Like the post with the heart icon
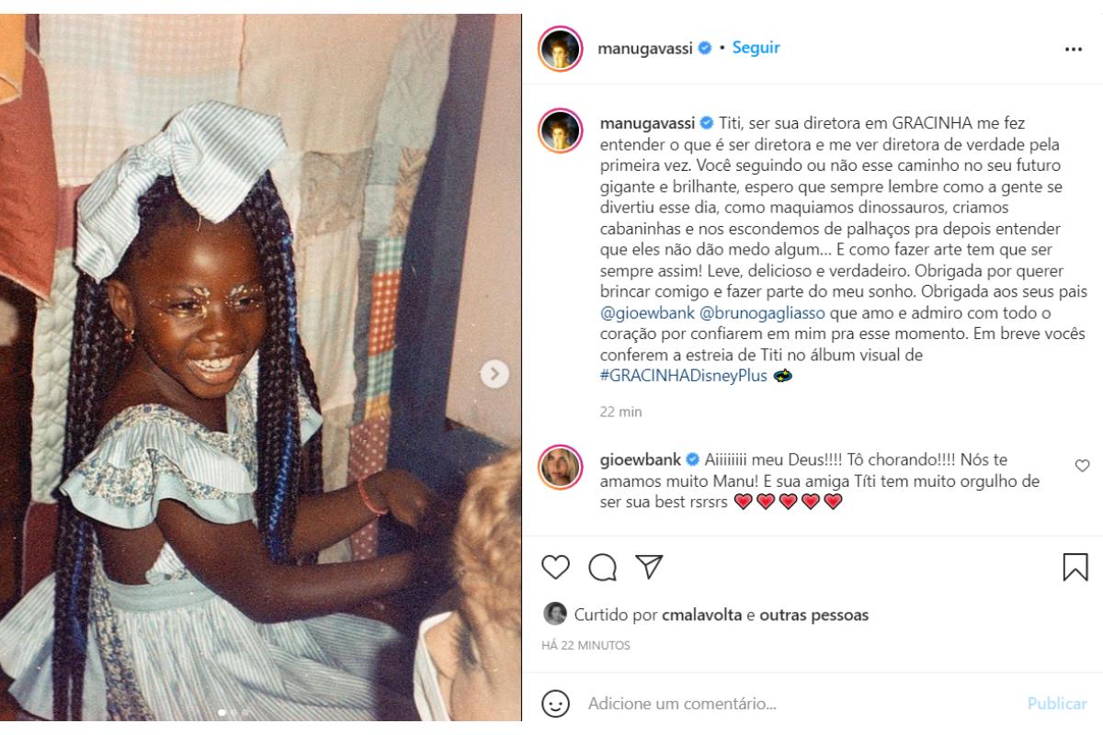Viewport: 1103px width, 735px height. (x=555, y=567)
